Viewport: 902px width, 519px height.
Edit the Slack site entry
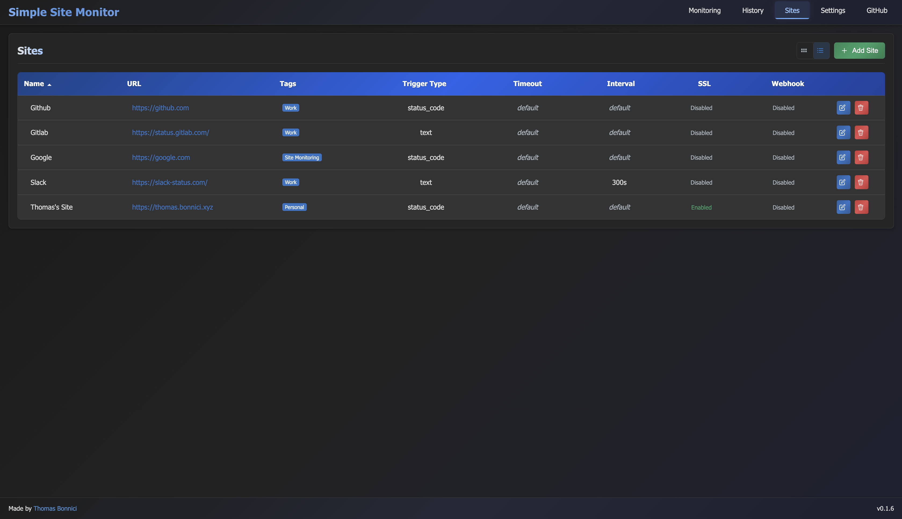coord(843,182)
